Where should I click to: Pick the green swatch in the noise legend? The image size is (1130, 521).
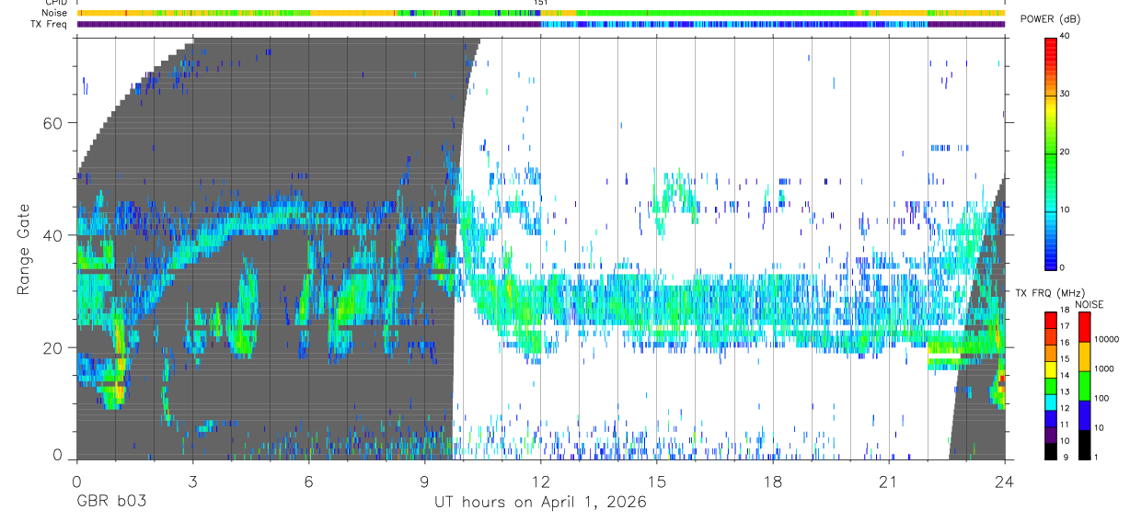coord(1083,386)
